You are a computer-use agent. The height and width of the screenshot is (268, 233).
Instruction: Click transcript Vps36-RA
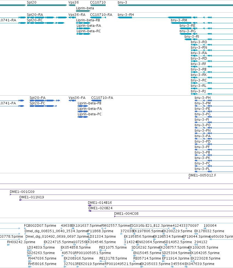[77, 15]
